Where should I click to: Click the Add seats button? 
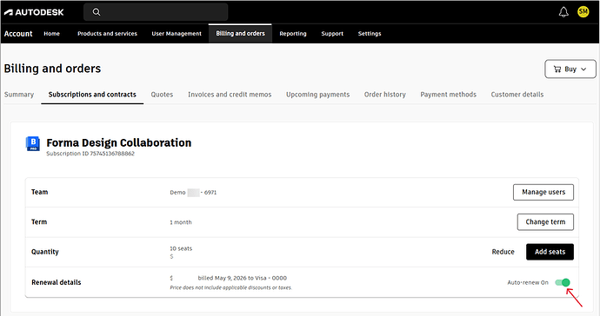pyautogui.click(x=550, y=252)
